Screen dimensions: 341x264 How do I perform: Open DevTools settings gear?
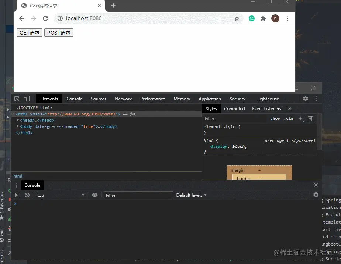pyautogui.click(x=306, y=99)
